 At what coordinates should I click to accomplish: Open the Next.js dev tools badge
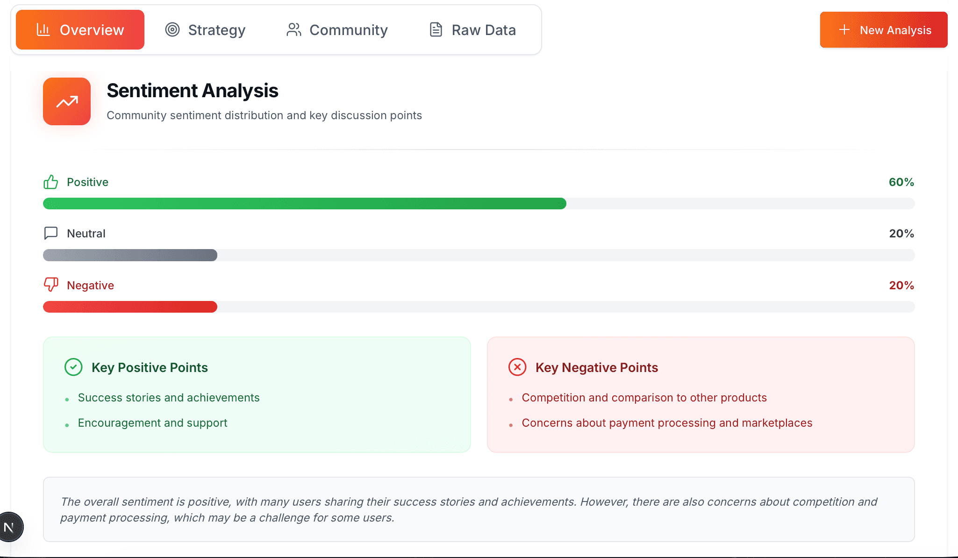(x=9, y=527)
